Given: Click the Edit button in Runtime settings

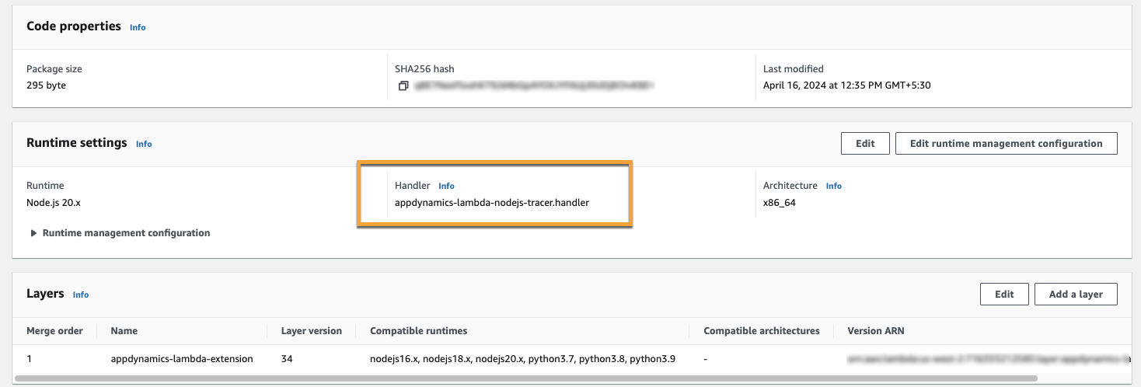Looking at the screenshot, I should [865, 143].
